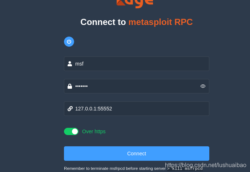Click the white knob of https switch
Image resolution: width=250 pixels, height=172 pixels.
[x=75, y=131]
